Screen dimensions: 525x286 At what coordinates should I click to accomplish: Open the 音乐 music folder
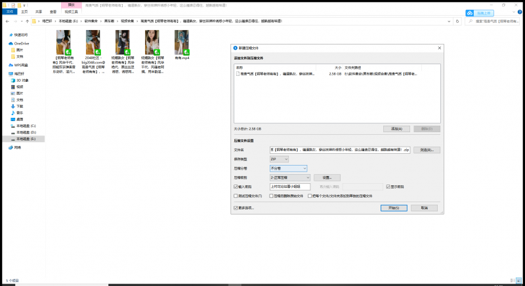[20, 113]
